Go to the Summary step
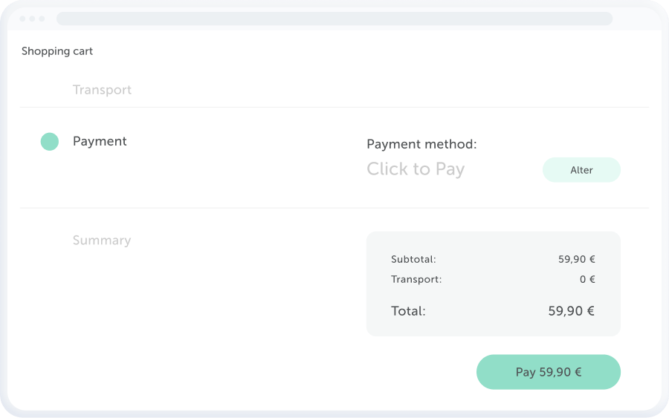This screenshot has height=418, width=669. pyautogui.click(x=102, y=241)
